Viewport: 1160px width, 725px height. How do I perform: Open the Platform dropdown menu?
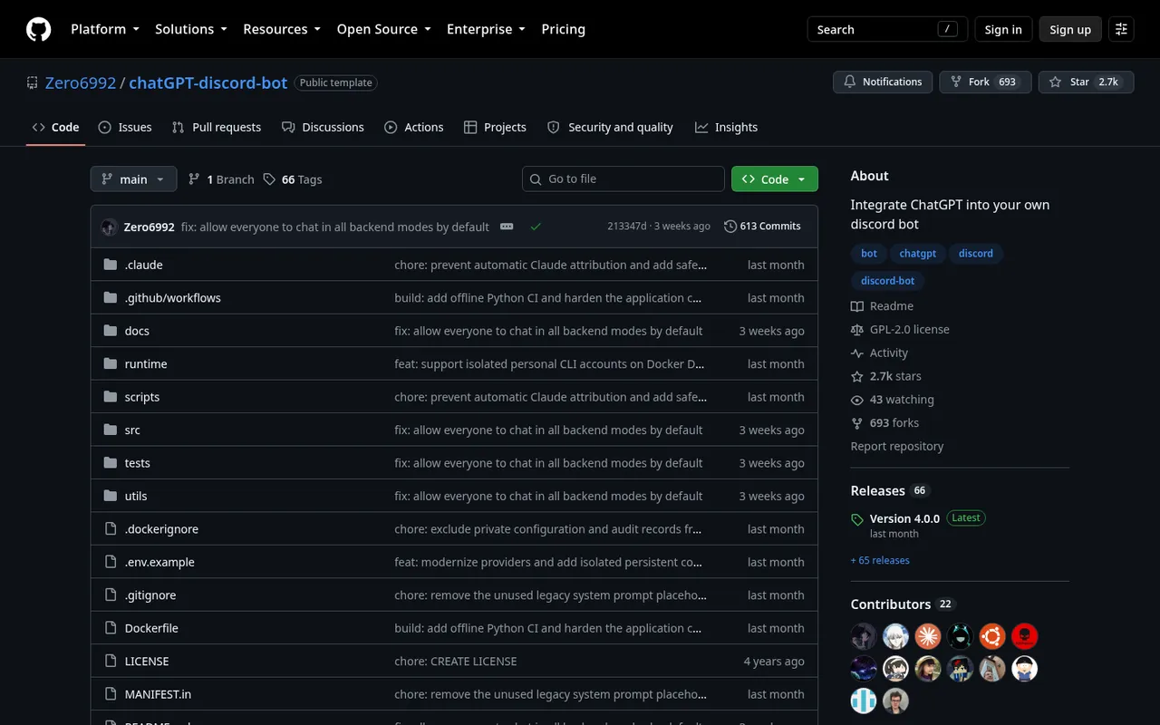(105, 29)
